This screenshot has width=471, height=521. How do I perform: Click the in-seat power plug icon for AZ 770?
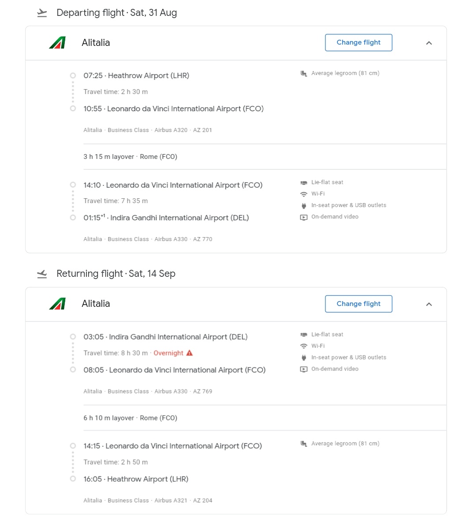click(x=303, y=205)
